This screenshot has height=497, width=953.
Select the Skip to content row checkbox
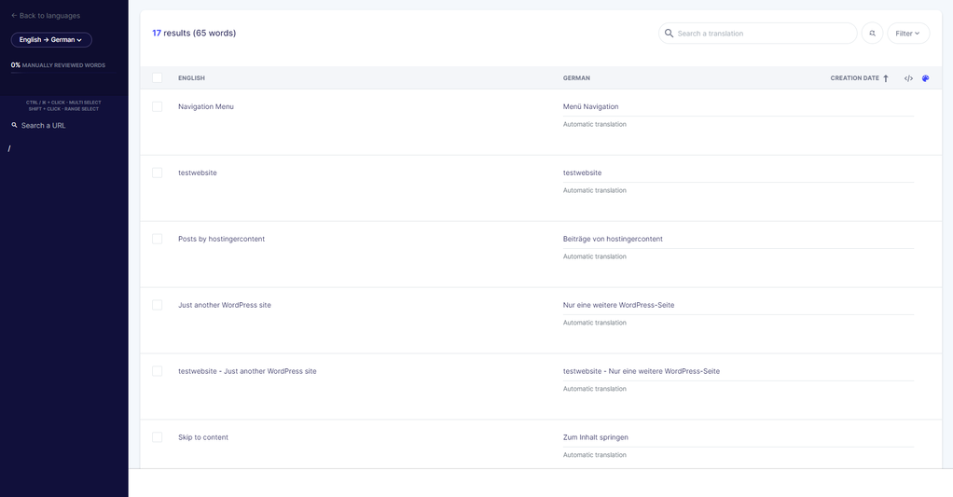point(157,437)
